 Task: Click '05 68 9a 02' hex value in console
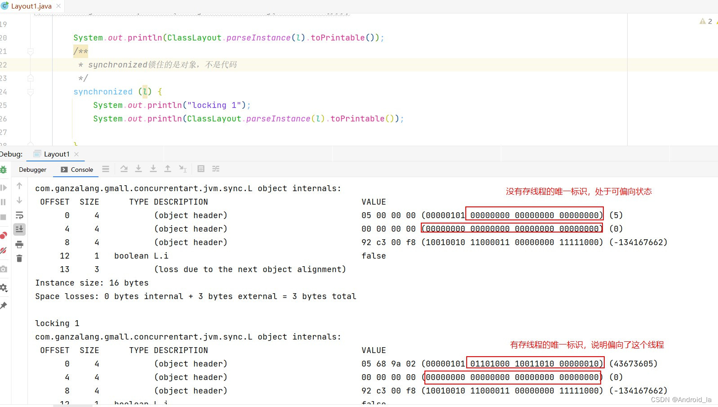pos(388,364)
